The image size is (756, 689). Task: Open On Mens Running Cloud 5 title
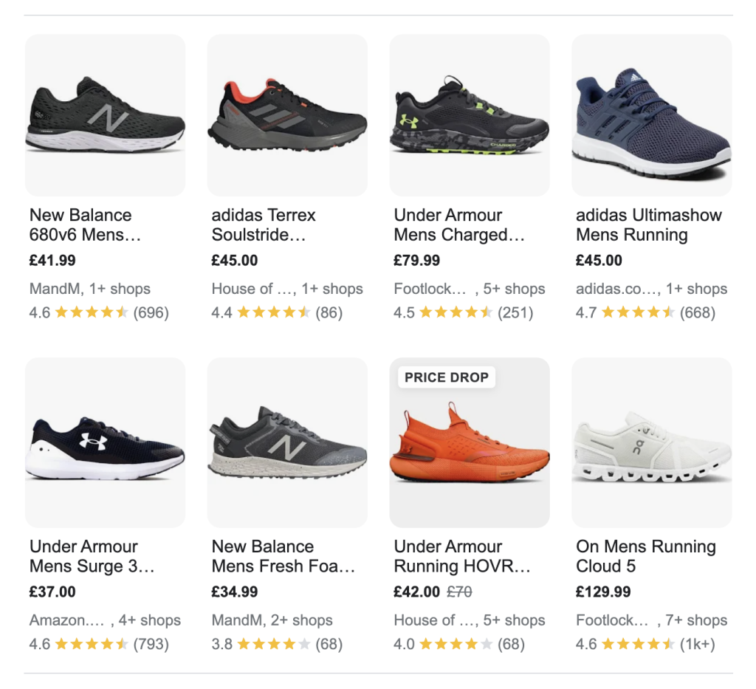coord(646,557)
